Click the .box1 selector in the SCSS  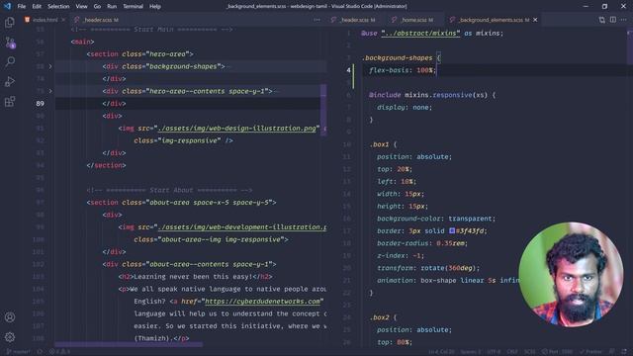point(379,144)
